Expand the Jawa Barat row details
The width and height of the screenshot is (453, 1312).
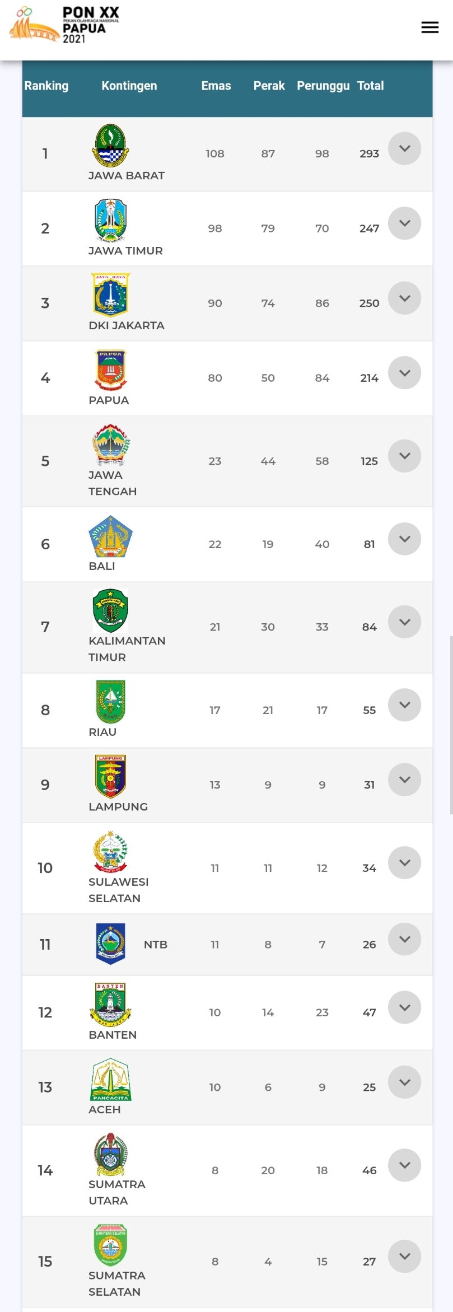click(404, 148)
